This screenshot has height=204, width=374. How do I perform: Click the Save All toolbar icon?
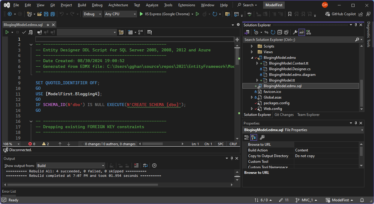pos(53,14)
